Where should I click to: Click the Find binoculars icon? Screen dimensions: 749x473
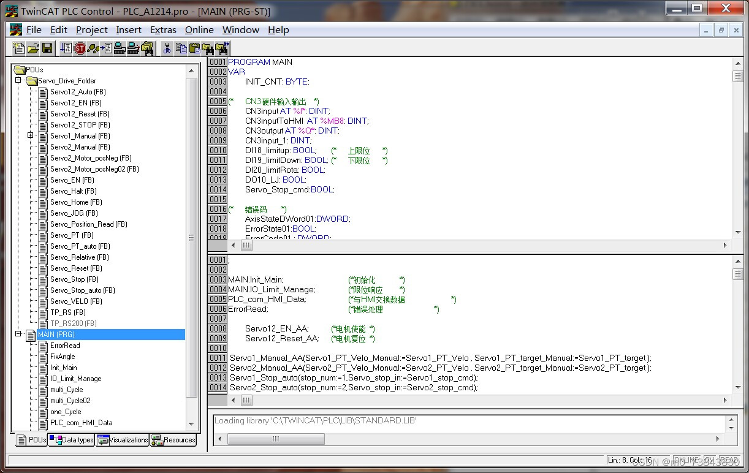pyautogui.click(x=208, y=48)
